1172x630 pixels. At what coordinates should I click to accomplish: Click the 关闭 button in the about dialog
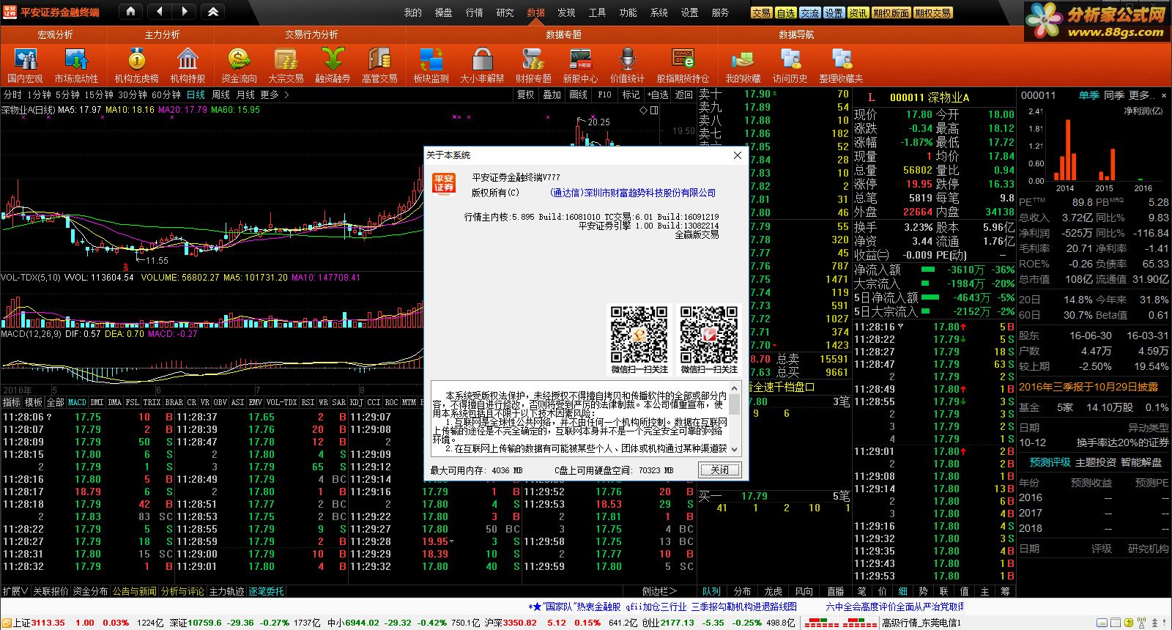(x=720, y=470)
